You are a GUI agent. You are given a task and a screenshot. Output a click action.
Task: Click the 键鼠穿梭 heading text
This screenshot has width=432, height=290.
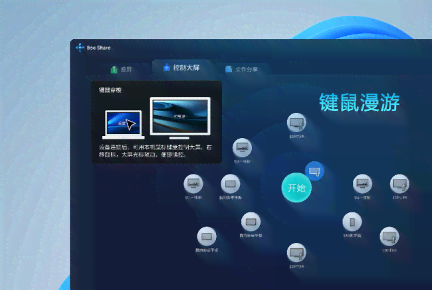(x=110, y=90)
